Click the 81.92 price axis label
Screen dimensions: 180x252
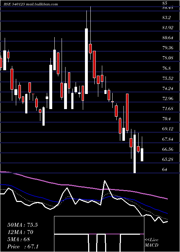point(168,28)
